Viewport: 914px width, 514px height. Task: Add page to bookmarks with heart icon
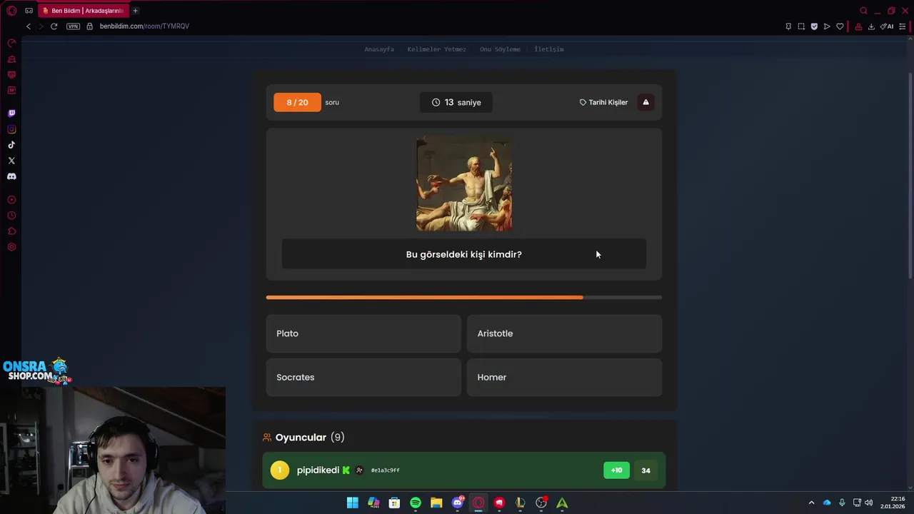coord(840,26)
